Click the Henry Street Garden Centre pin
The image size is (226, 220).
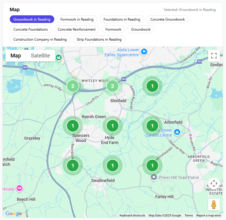177,132
